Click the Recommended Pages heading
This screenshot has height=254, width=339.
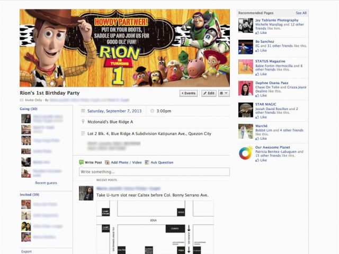tap(256, 13)
